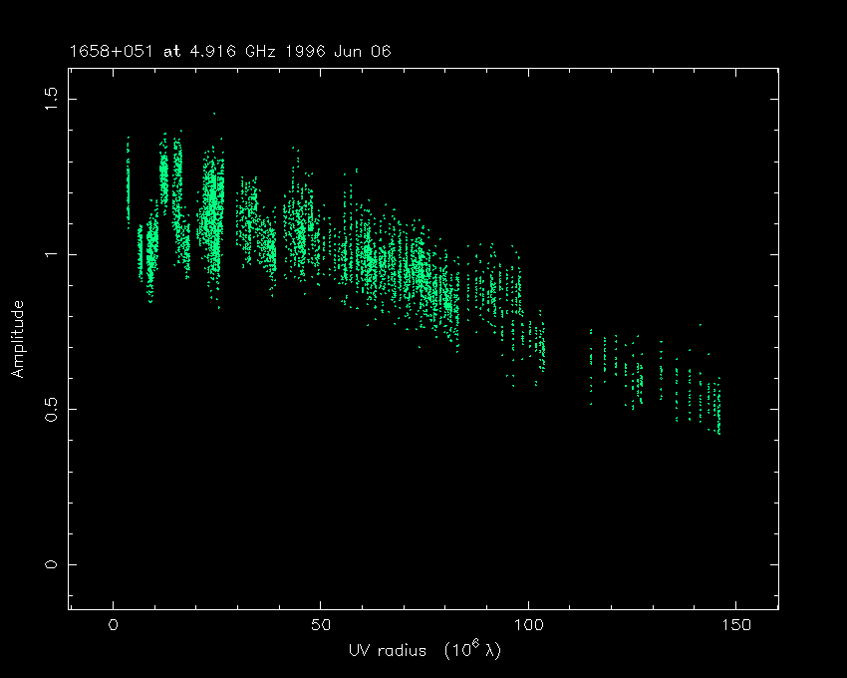Image resolution: width=847 pixels, height=678 pixels.
Task: Click the x-axis tick label "150"
Action: click(734, 625)
